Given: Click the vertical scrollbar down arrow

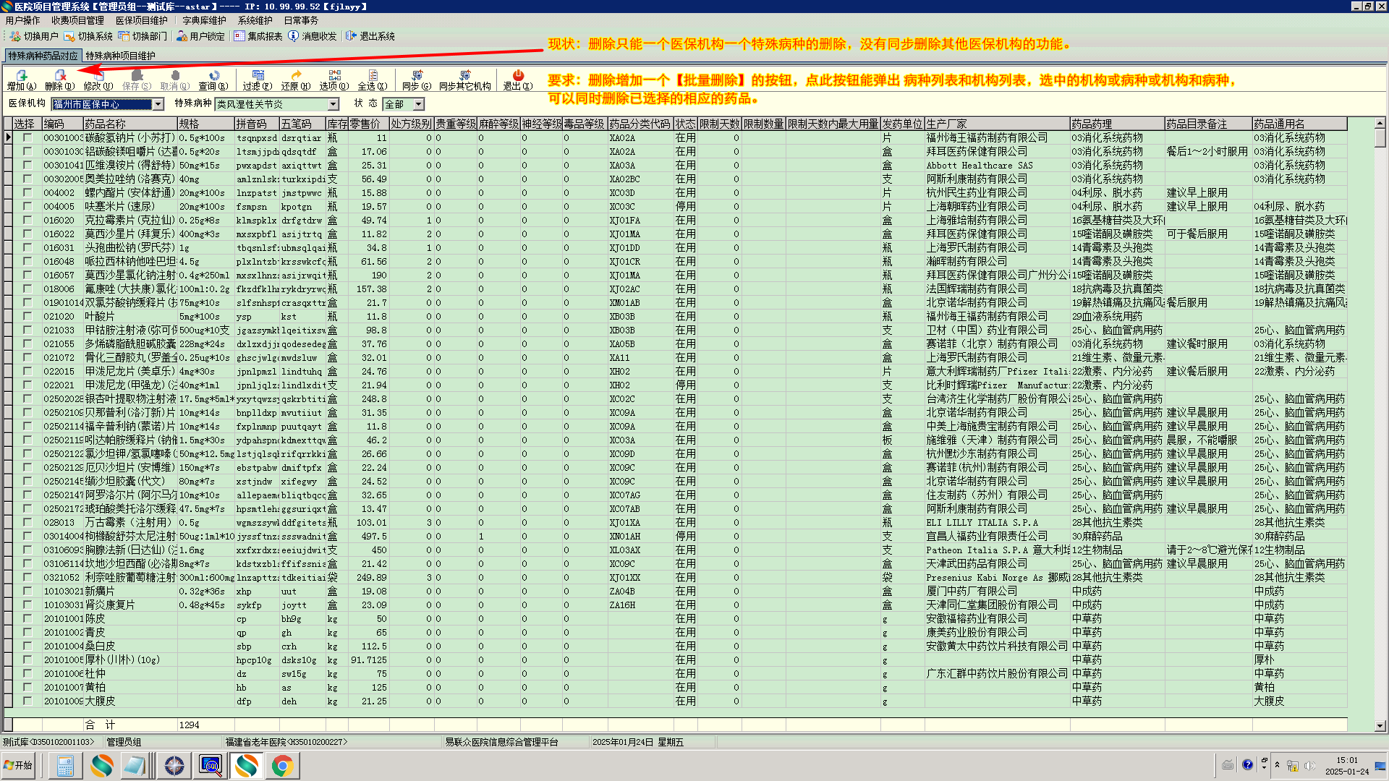Looking at the screenshot, I should 1380,725.
